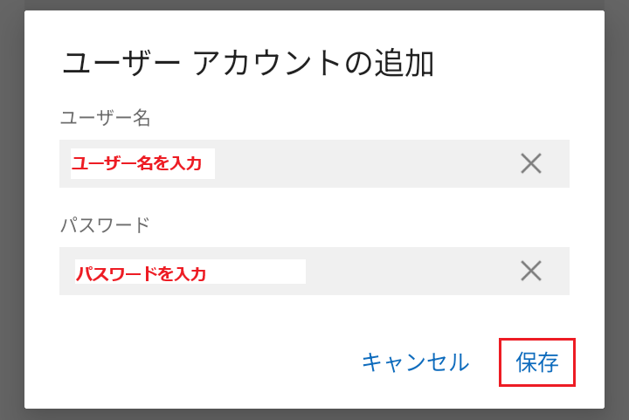Click the パスワード label above the second field

click(x=105, y=225)
